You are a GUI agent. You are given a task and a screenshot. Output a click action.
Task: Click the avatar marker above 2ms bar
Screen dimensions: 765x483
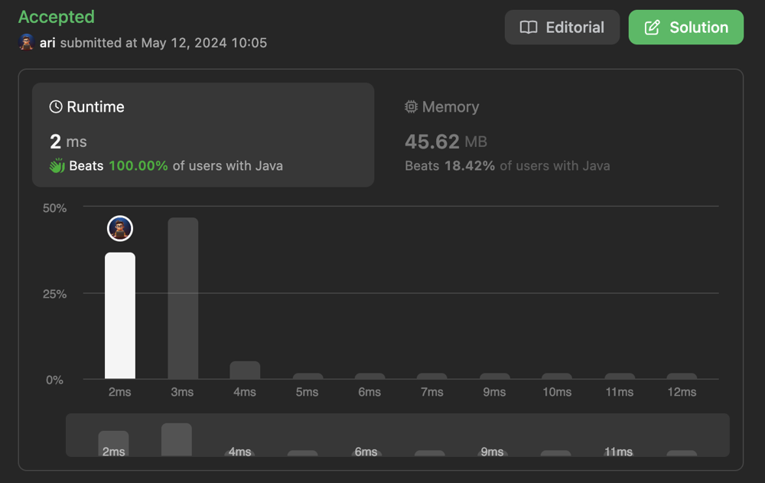click(x=120, y=229)
